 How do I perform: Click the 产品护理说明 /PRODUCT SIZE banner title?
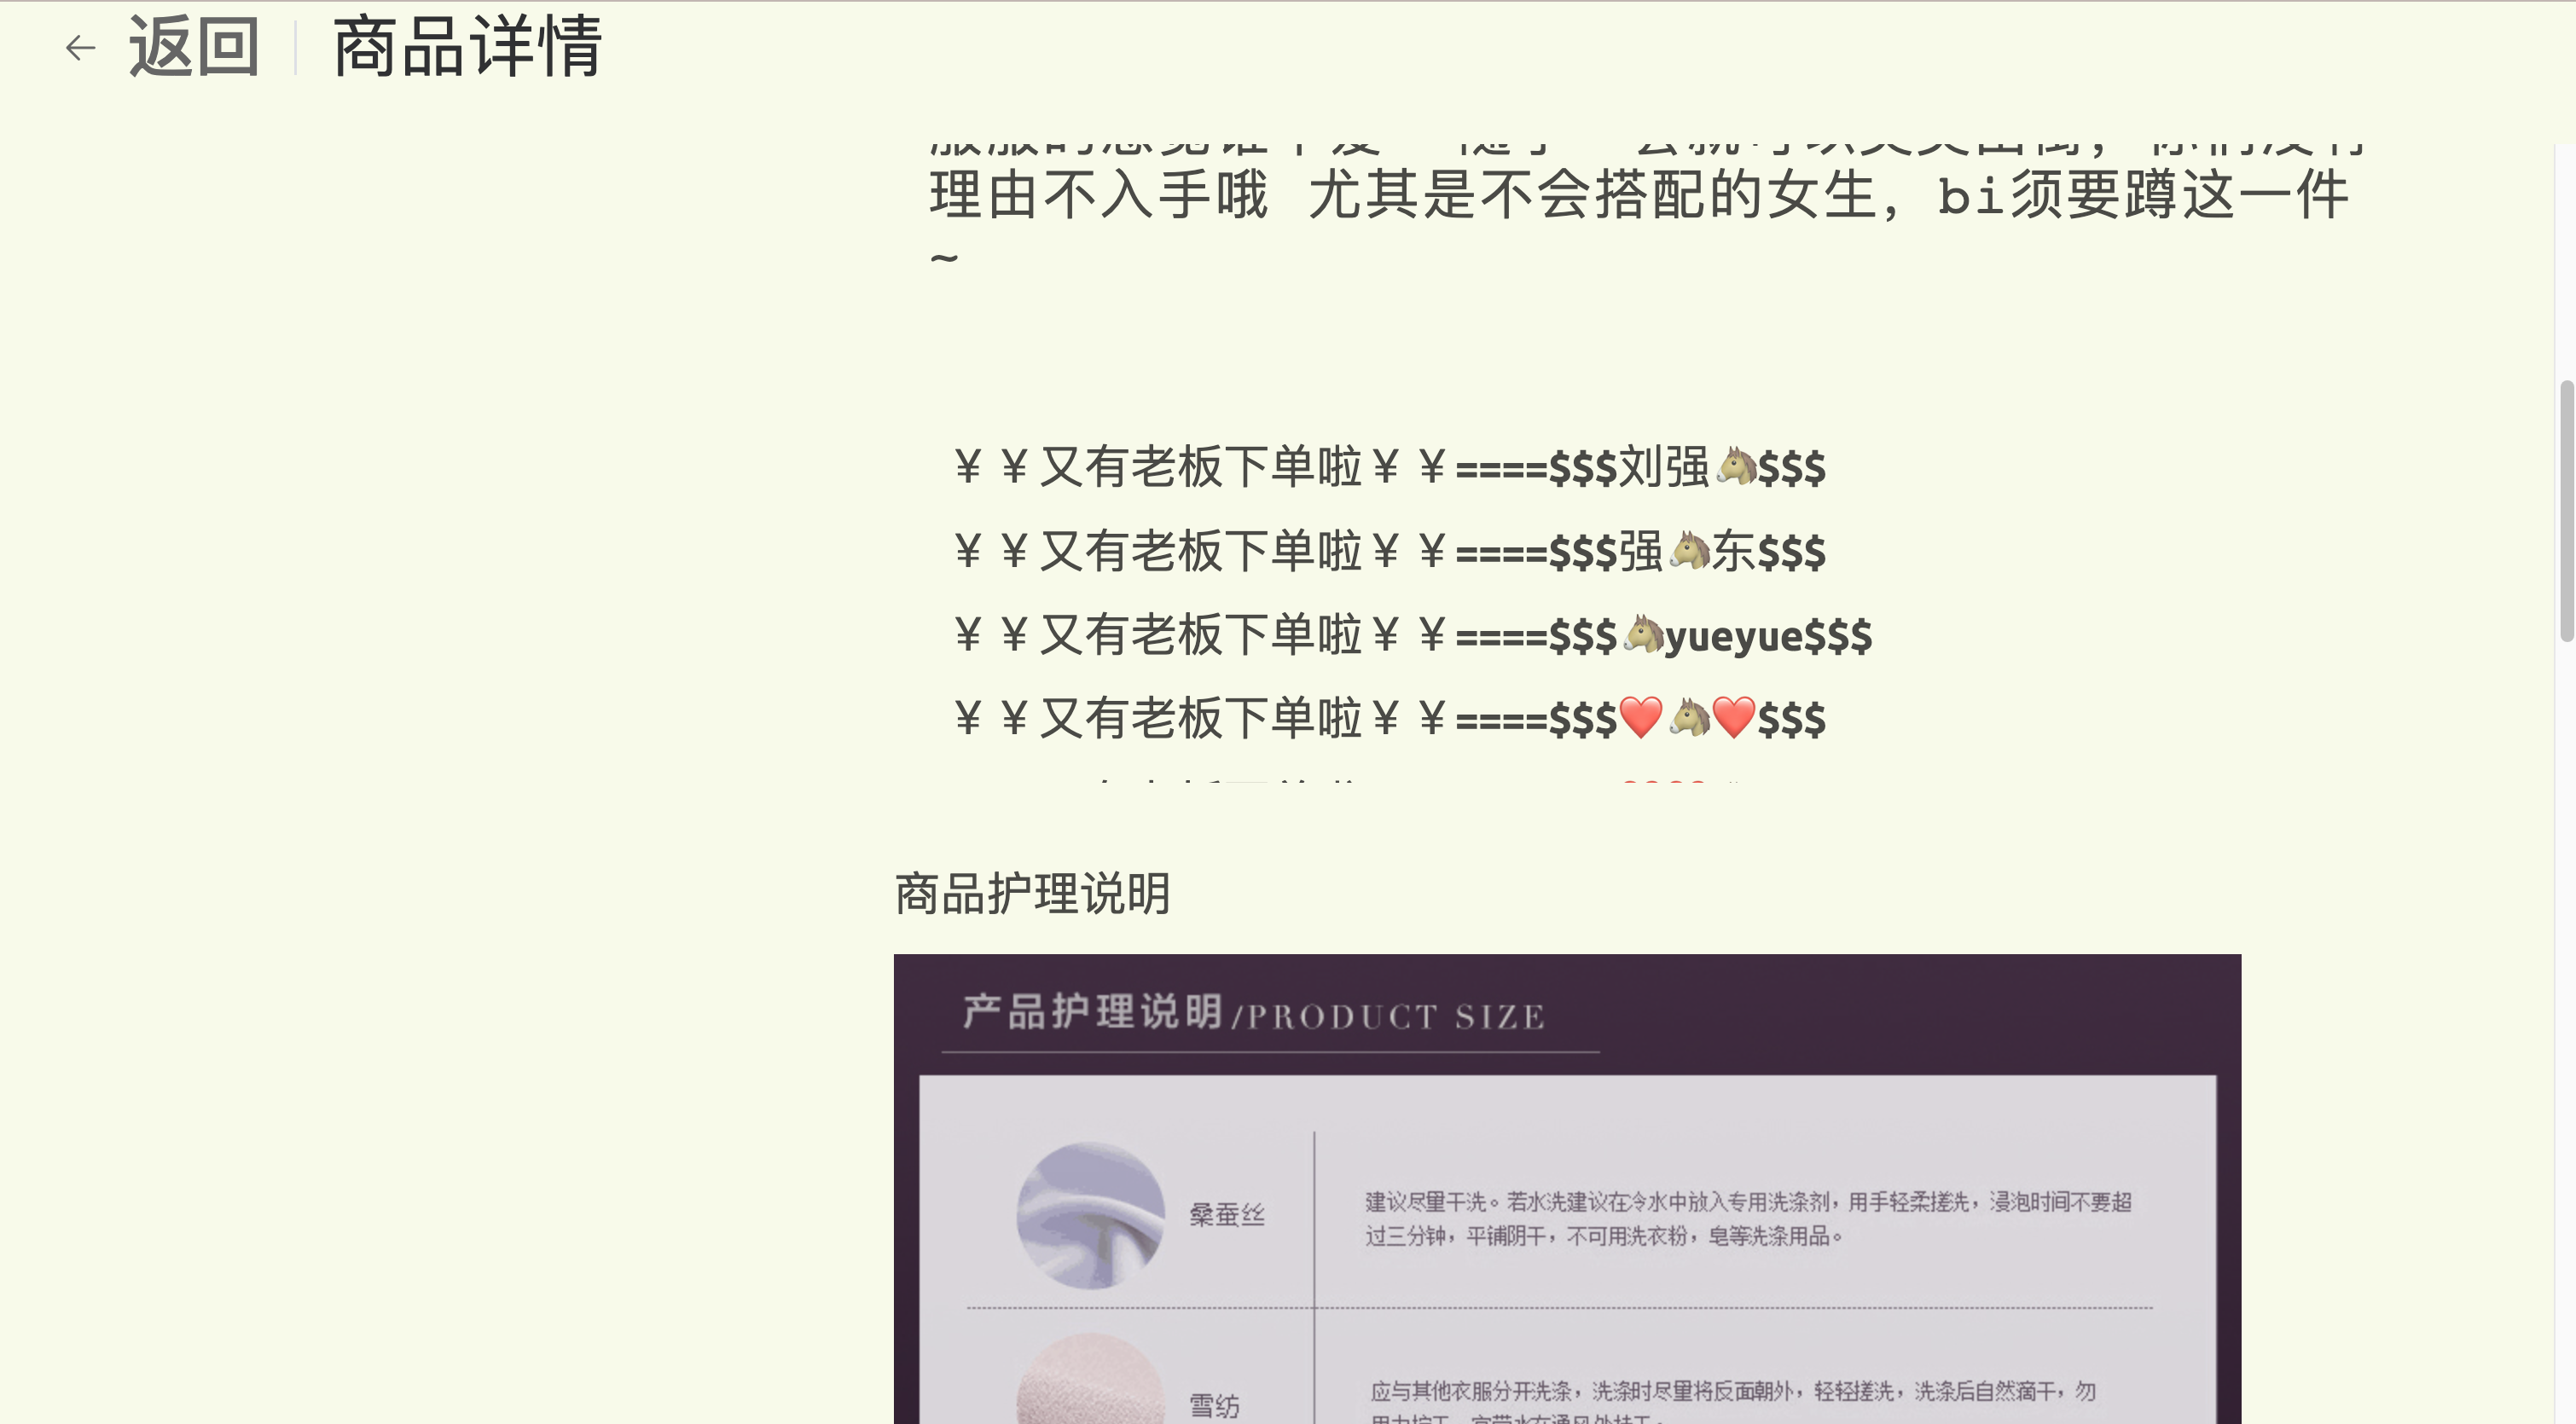coord(1254,1013)
